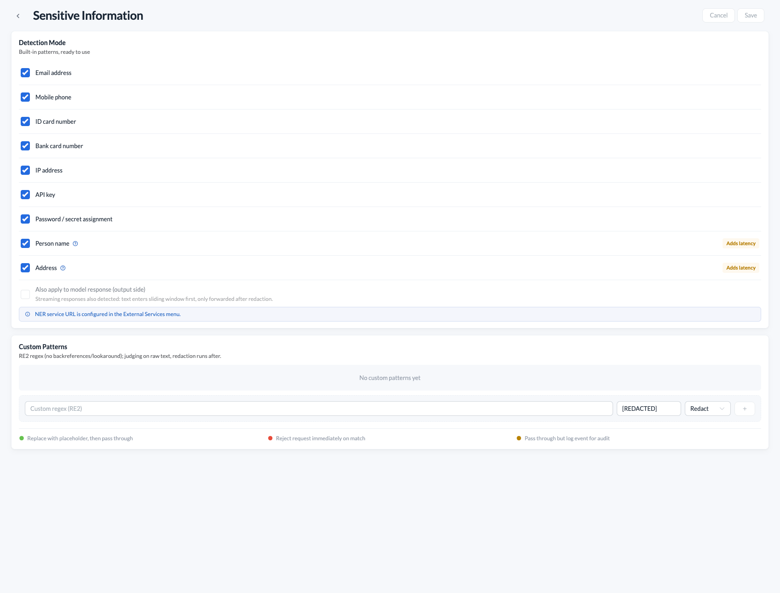This screenshot has width=780, height=593.
Task: Uncheck the Address checkbox
Action: tap(25, 268)
